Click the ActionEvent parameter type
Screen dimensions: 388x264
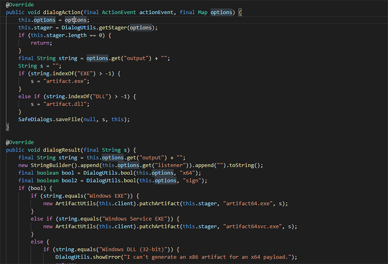[x=119, y=12]
